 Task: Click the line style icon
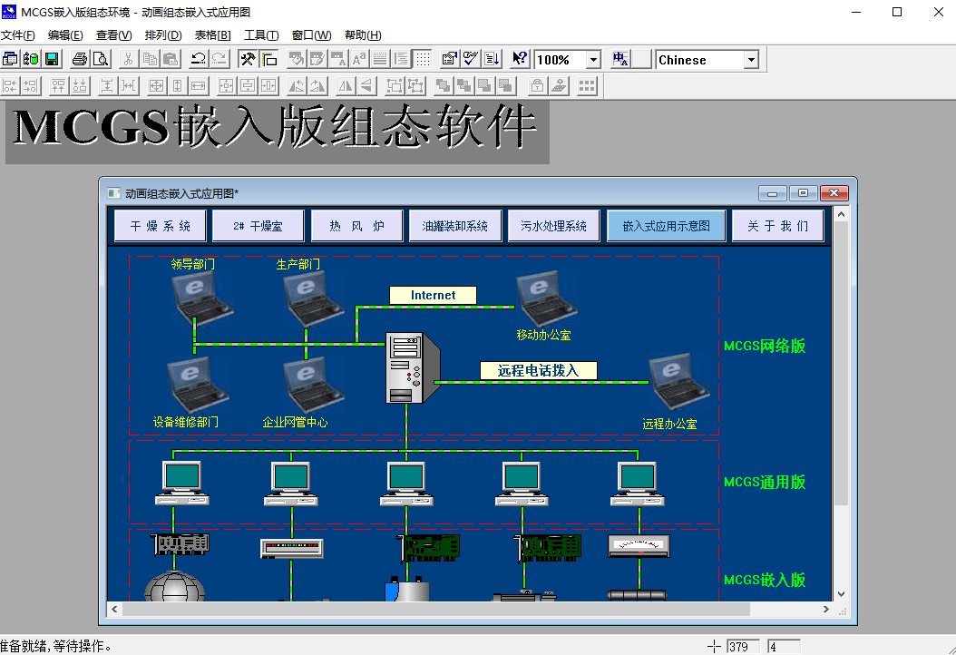click(380, 59)
